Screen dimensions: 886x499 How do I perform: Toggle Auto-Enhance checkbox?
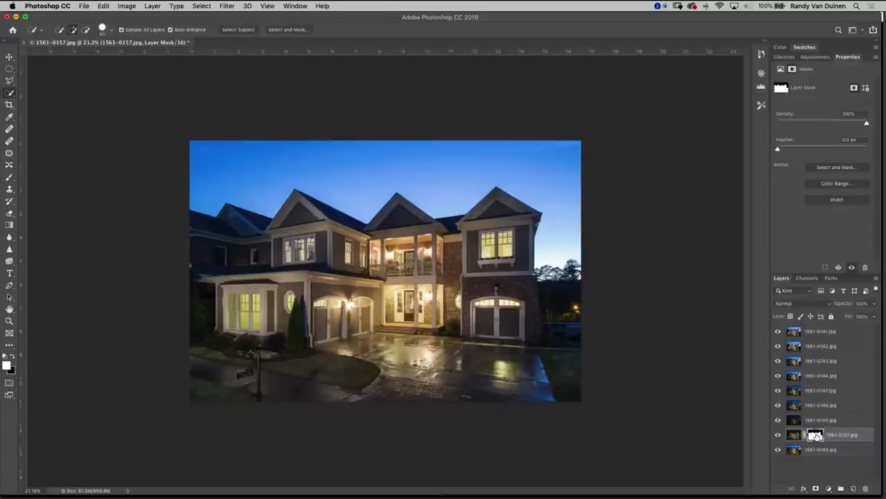pyautogui.click(x=171, y=30)
